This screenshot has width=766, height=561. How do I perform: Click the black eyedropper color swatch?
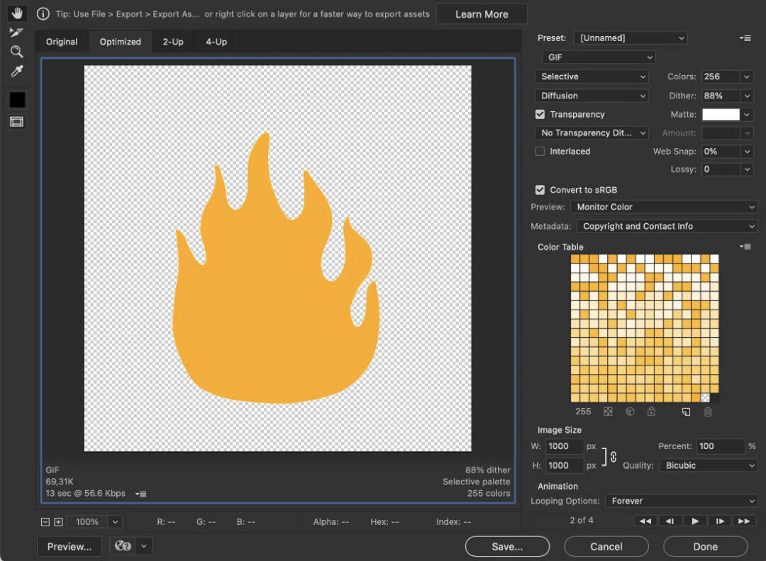[x=17, y=99]
